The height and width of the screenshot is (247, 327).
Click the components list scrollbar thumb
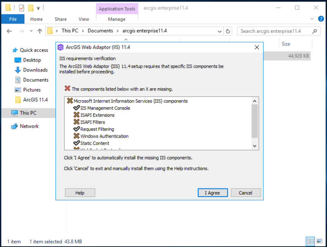(254, 121)
